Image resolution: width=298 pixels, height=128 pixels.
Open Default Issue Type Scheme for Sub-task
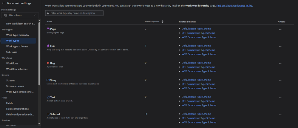click(x=196, y=114)
